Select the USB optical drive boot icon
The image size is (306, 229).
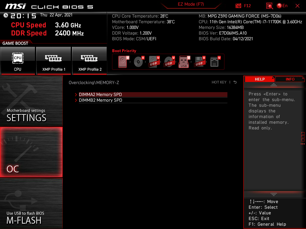(169, 62)
